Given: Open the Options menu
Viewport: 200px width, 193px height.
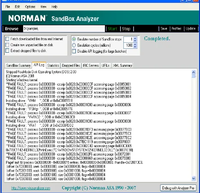Looking at the screenshot, I should (30, 7).
